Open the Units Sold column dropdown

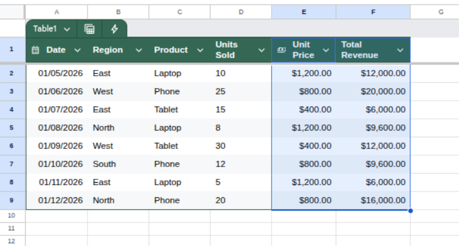pyautogui.click(x=261, y=50)
